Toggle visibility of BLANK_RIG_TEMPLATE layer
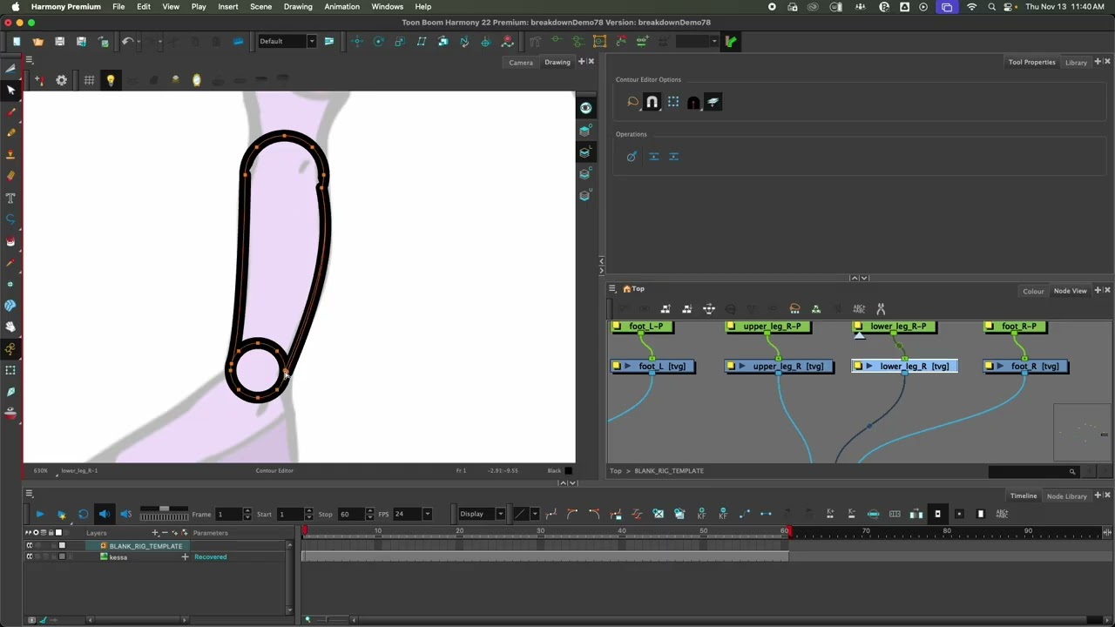 (x=29, y=546)
